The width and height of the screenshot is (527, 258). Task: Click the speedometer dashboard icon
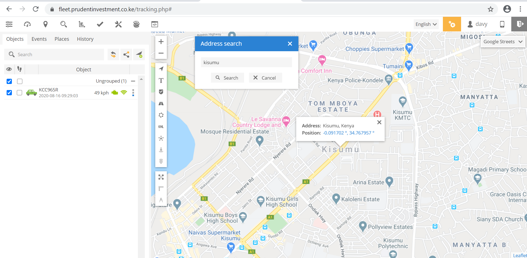(x=27, y=24)
